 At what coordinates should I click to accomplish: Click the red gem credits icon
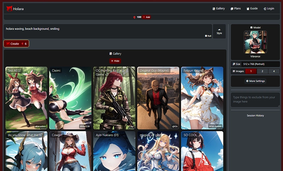click(134, 17)
